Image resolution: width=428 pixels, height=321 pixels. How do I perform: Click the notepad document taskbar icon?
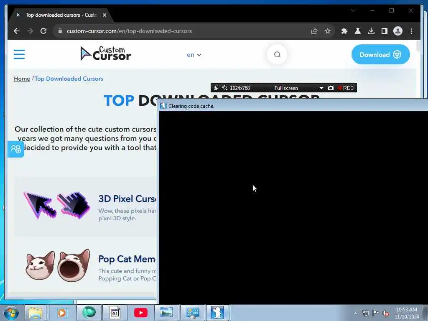[x=115, y=313]
